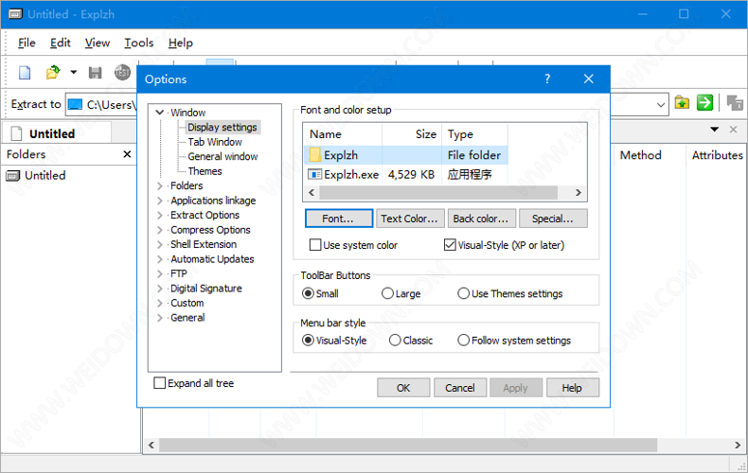The height and width of the screenshot is (473, 748).
Task: Expand the Automatic Updates node
Action: [x=160, y=259]
